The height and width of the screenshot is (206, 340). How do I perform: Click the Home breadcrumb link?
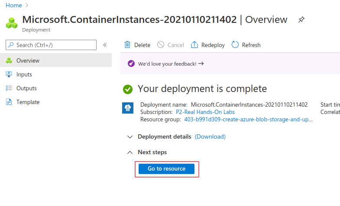14,5
